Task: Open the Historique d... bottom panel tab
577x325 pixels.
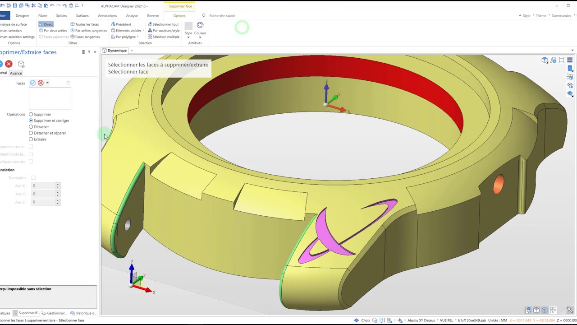Action: (x=83, y=313)
